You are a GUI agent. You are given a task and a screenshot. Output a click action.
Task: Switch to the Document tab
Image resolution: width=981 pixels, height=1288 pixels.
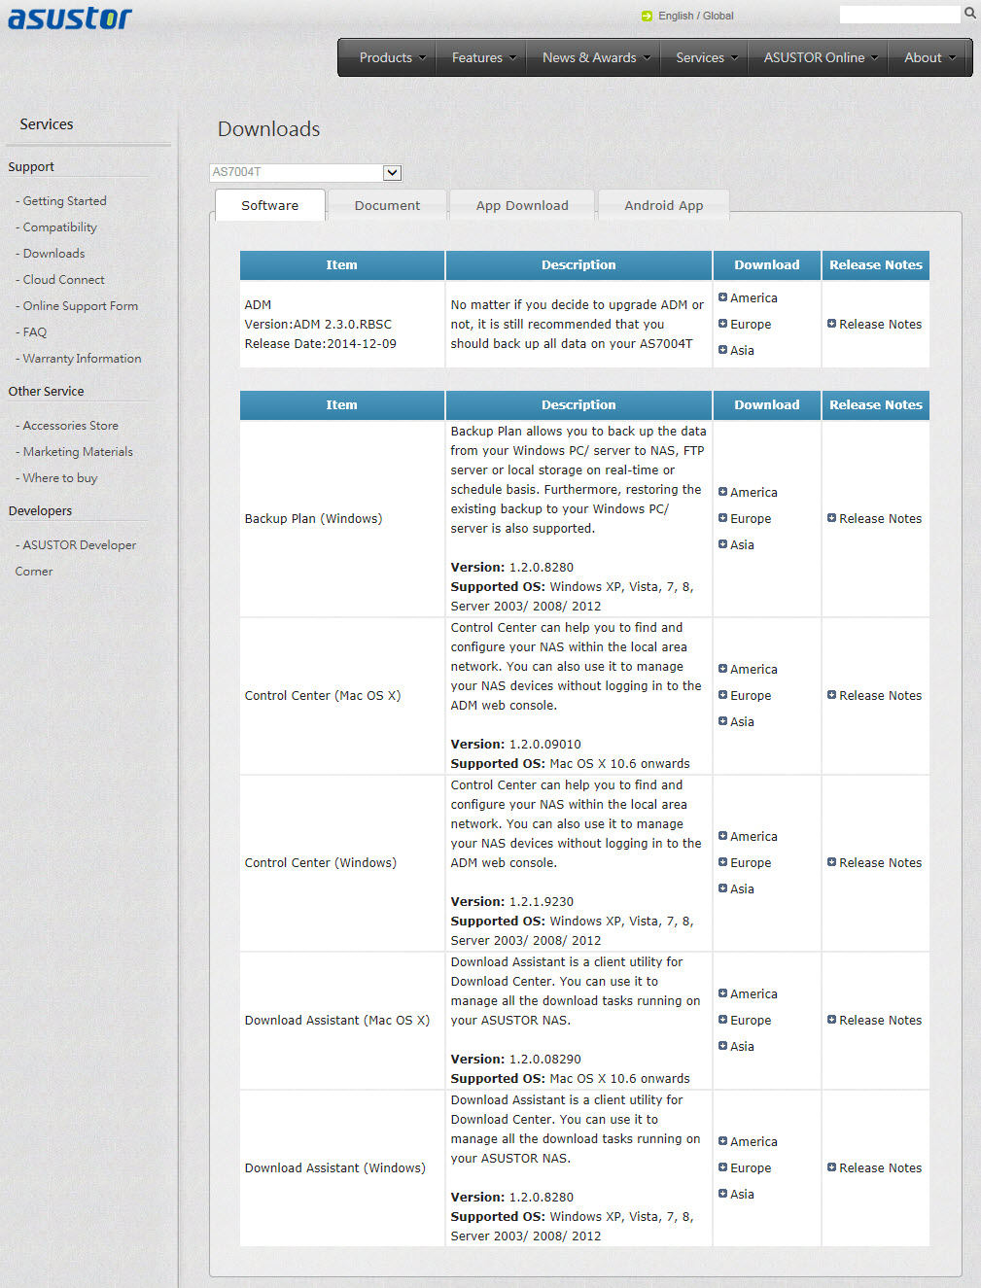387,205
